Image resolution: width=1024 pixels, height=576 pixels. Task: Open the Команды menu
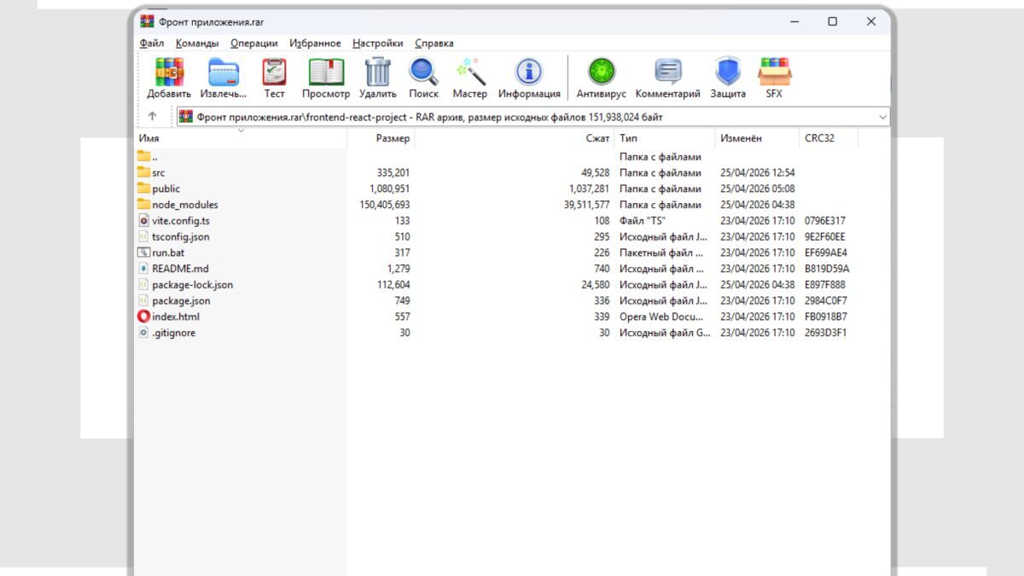197,44
